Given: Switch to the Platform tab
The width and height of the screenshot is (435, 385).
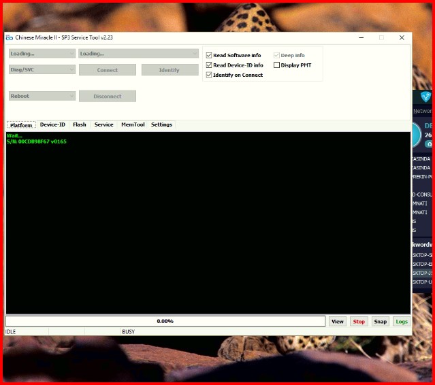Looking at the screenshot, I should 21,125.
